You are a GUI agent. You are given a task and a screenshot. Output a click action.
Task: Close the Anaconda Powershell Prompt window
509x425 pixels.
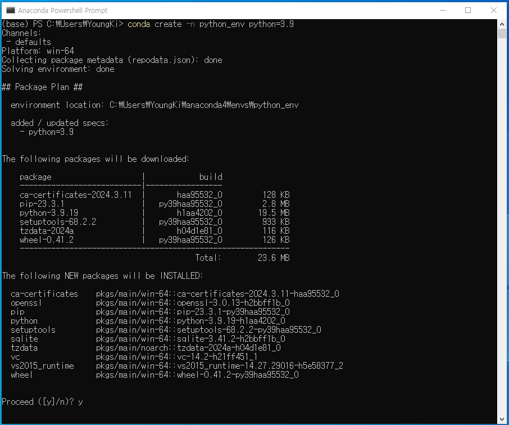tap(493, 10)
